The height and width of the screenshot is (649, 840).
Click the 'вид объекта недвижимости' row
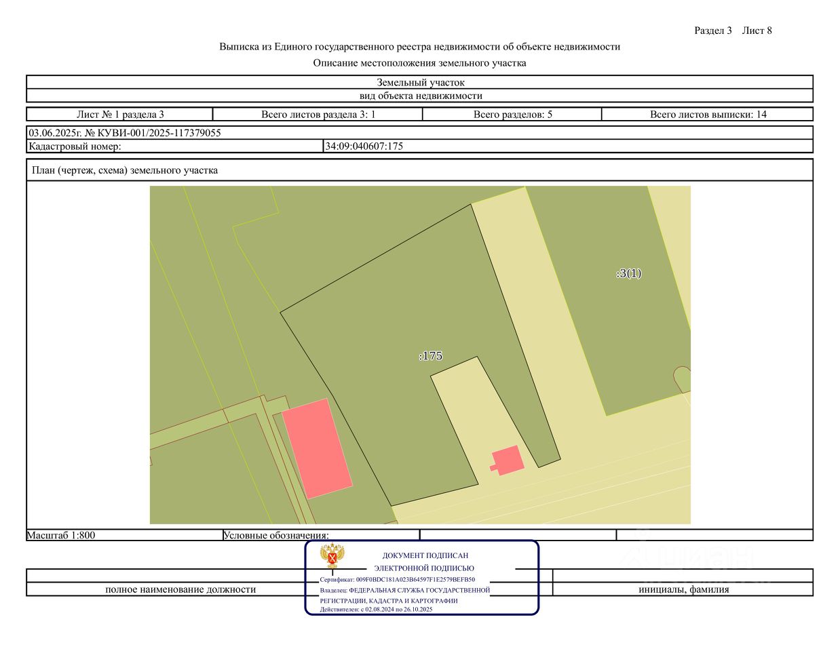click(x=420, y=96)
